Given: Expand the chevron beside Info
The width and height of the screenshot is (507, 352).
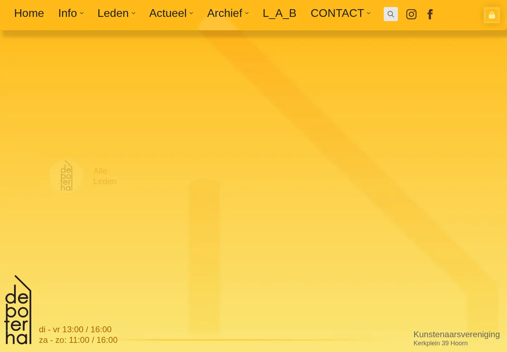Looking at the screenshot, I should (82, 13).
